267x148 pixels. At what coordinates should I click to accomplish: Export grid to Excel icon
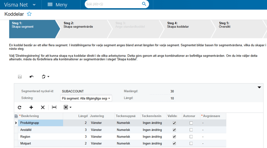point(66,107)
